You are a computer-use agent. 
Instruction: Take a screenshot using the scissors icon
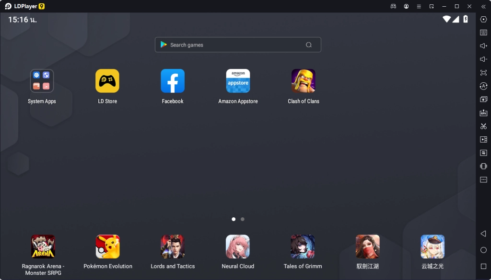tap(483, 126)
